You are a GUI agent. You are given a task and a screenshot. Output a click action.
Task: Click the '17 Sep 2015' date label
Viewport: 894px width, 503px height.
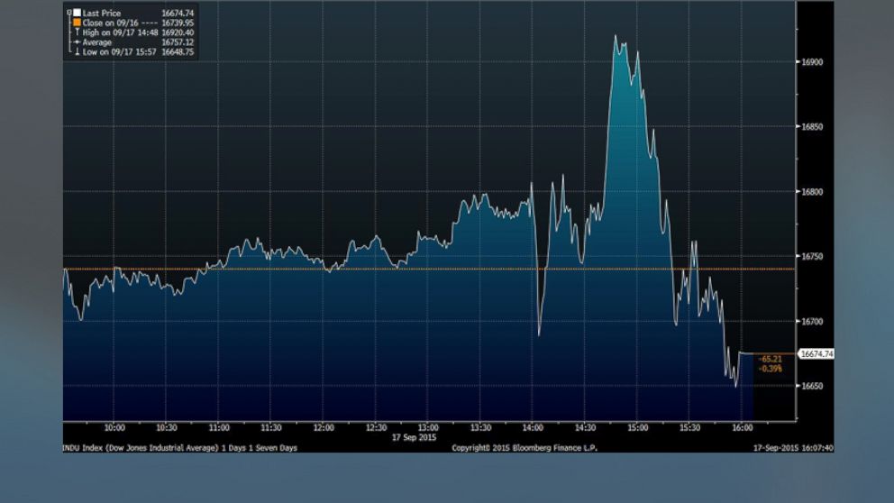(414, 437)
